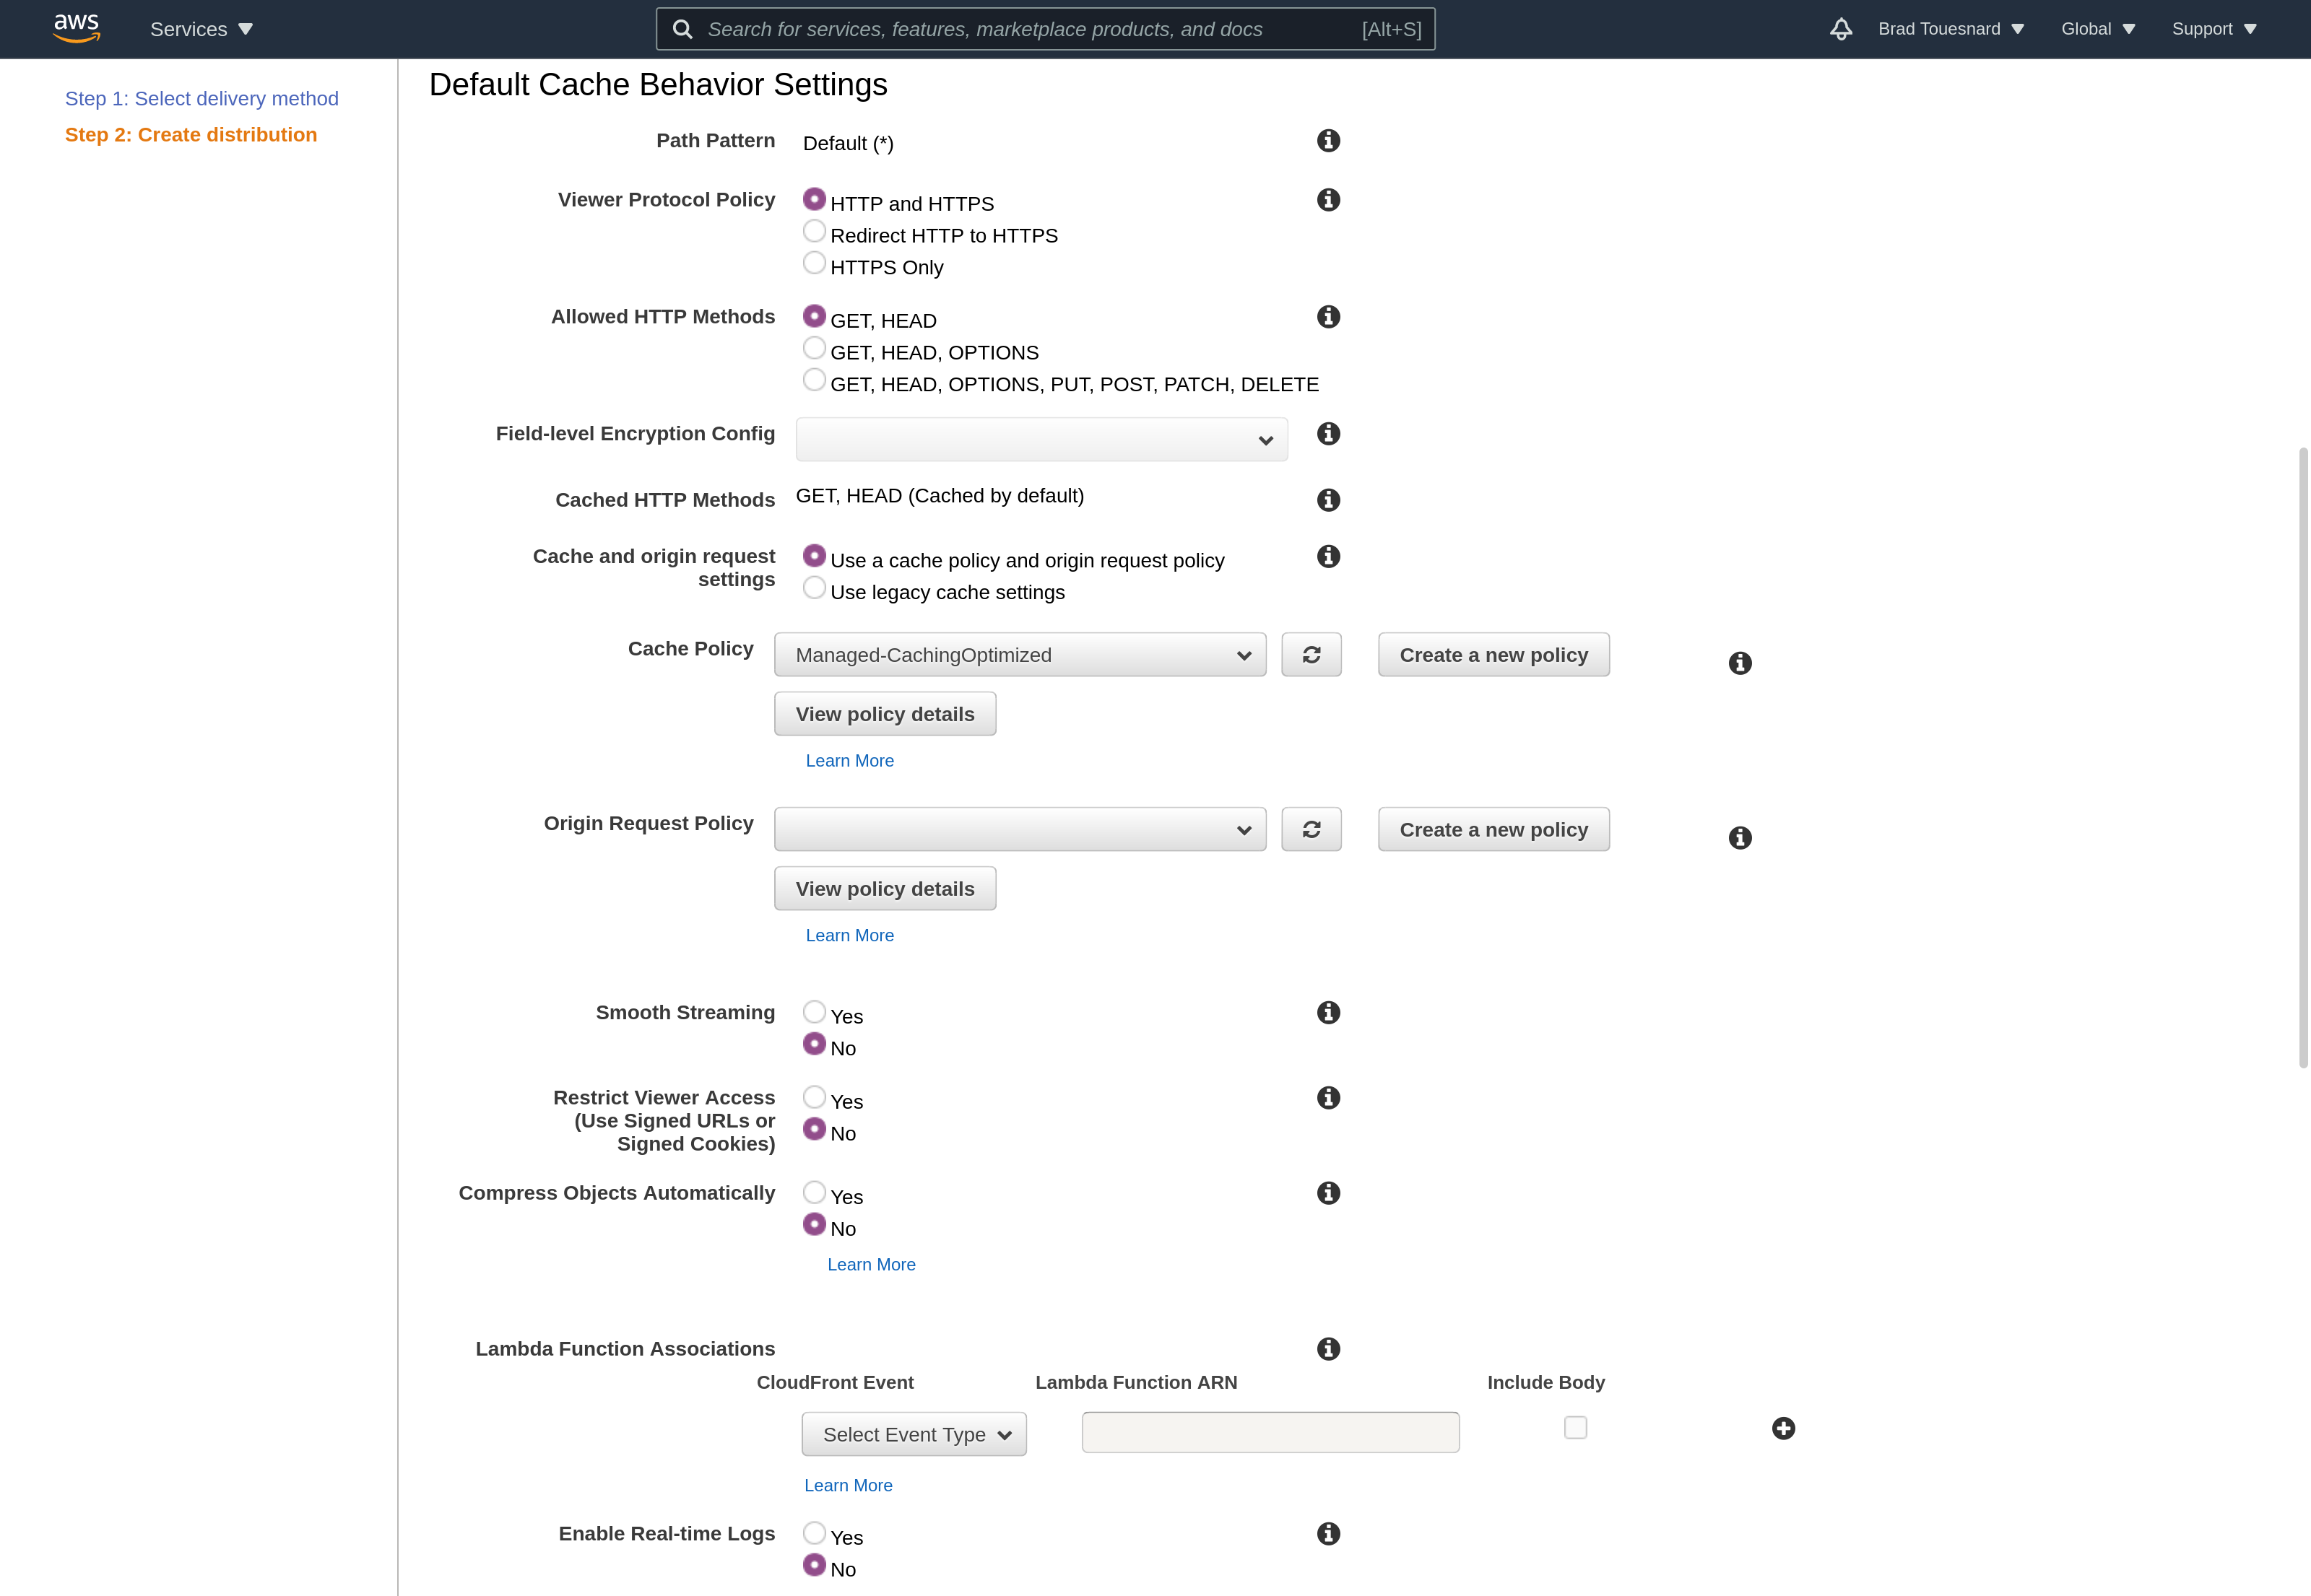
Task: Select the HTTPS Only protocol policy
Action: (815, 262)
